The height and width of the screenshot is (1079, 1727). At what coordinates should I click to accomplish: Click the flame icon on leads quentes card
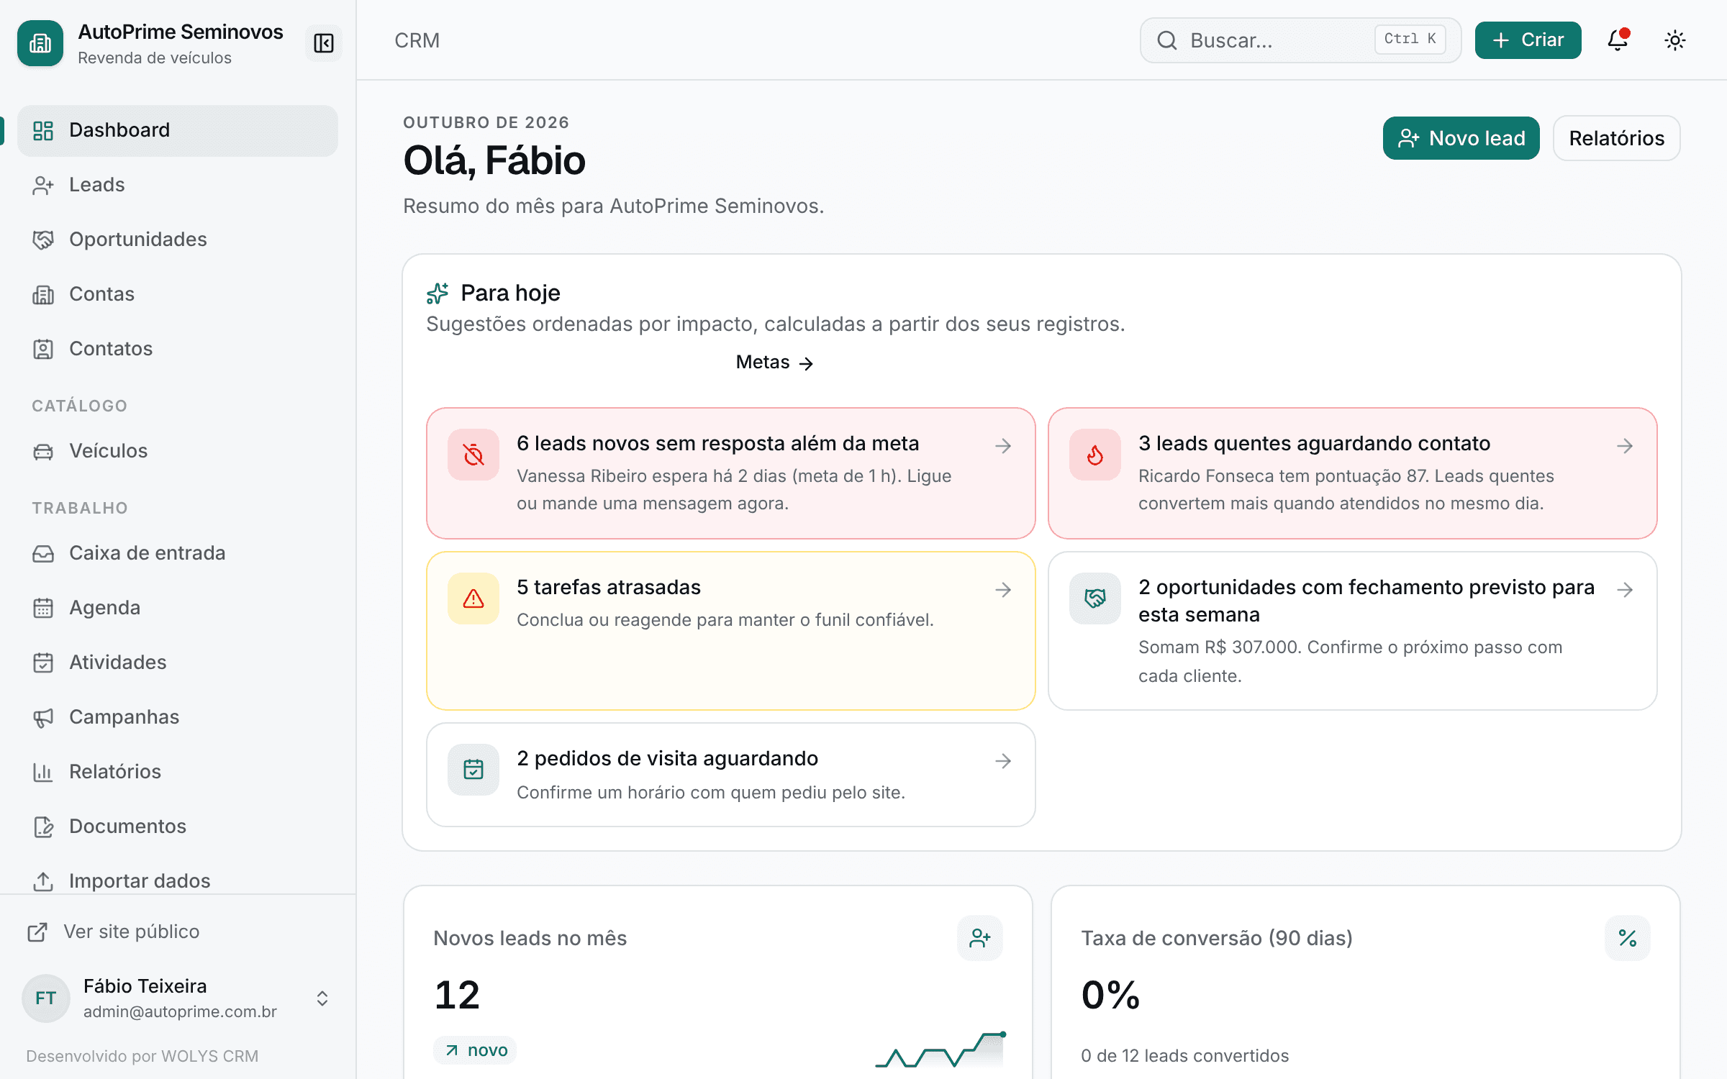click(x=1095, y=455)
